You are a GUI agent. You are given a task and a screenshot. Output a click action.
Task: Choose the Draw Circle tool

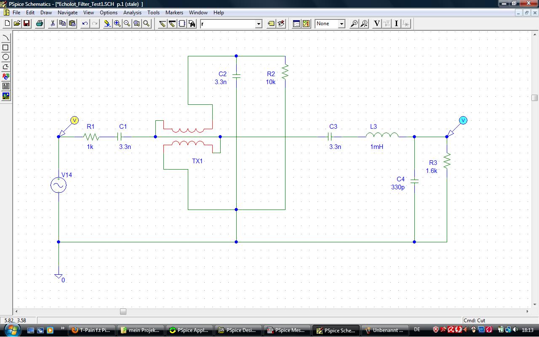click(x=6, y=57)
